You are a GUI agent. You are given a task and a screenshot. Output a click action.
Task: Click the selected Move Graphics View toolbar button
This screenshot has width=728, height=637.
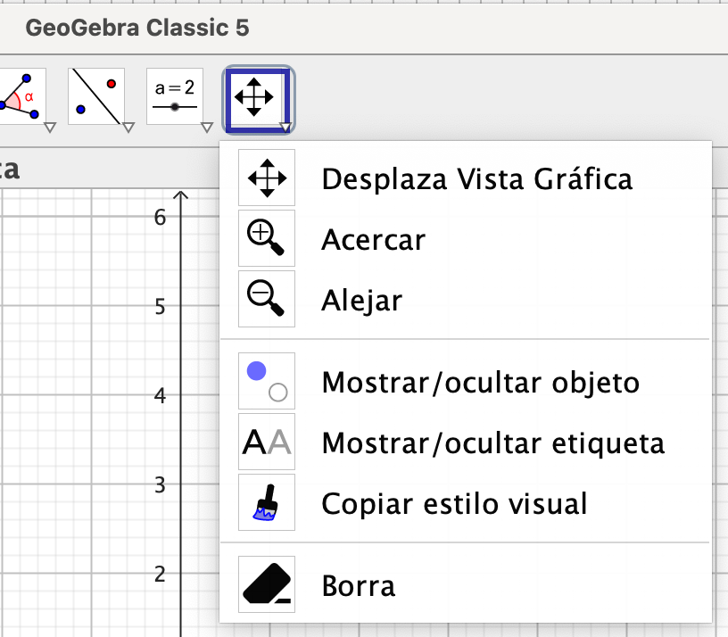click(258, 99)
